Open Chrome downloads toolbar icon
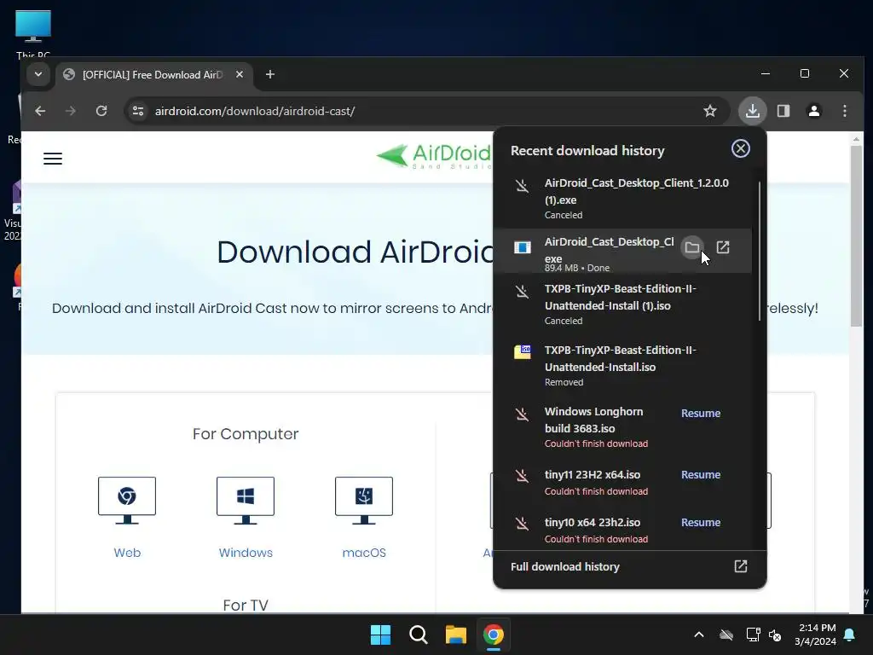Viewport: 873px width, 655px height. 752,111
